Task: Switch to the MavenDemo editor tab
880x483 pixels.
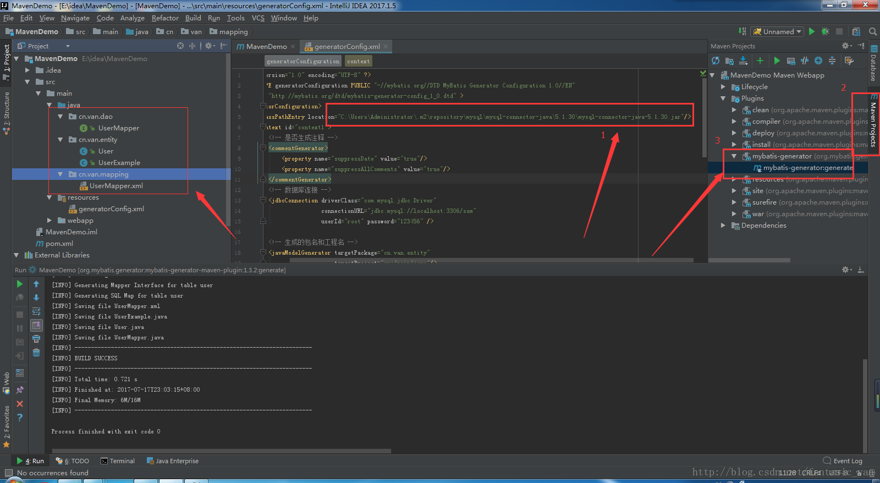Action: [266, 47]
